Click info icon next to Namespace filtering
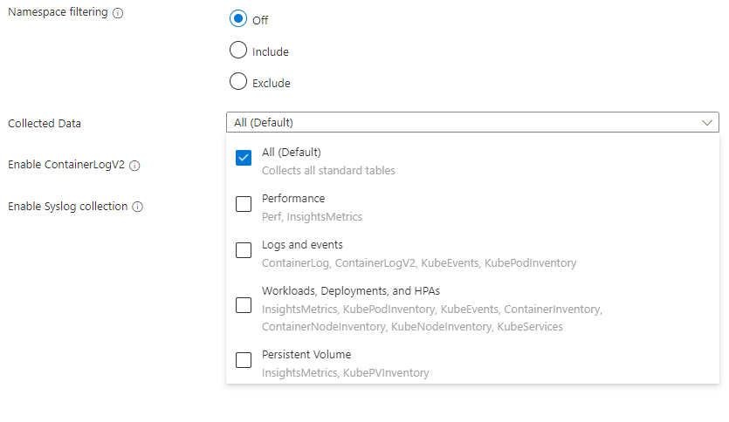The width and height of the screenshot is (729, 422). click(x=118, y=13)
